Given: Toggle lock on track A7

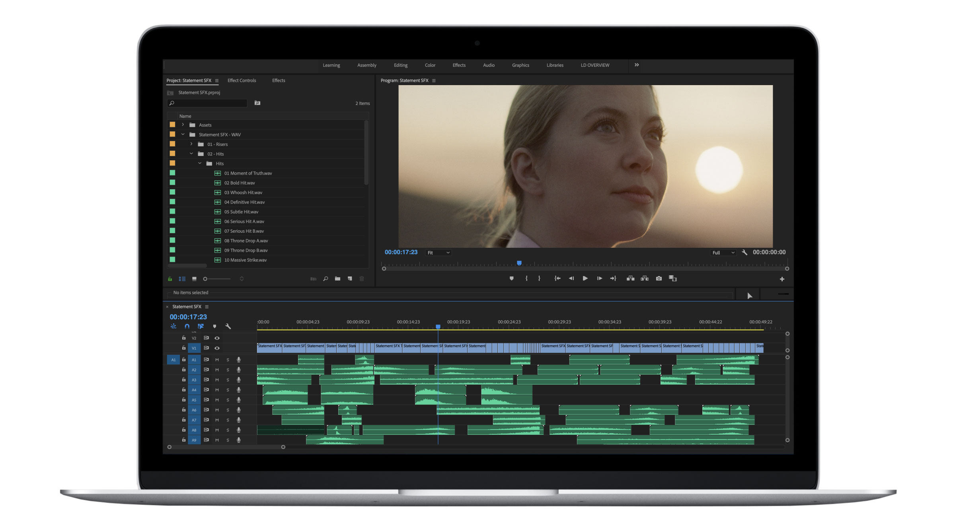Looking at the screenshot, I should [x=183, y=420].
